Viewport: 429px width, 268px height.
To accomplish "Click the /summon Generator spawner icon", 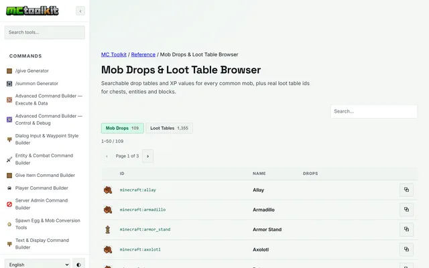I will [9, 84].
